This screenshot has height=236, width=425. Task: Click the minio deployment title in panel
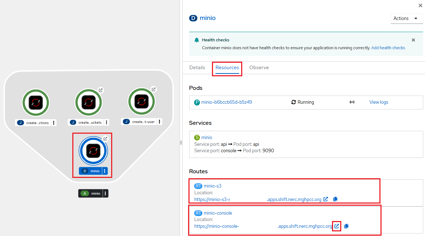point(208,18)
